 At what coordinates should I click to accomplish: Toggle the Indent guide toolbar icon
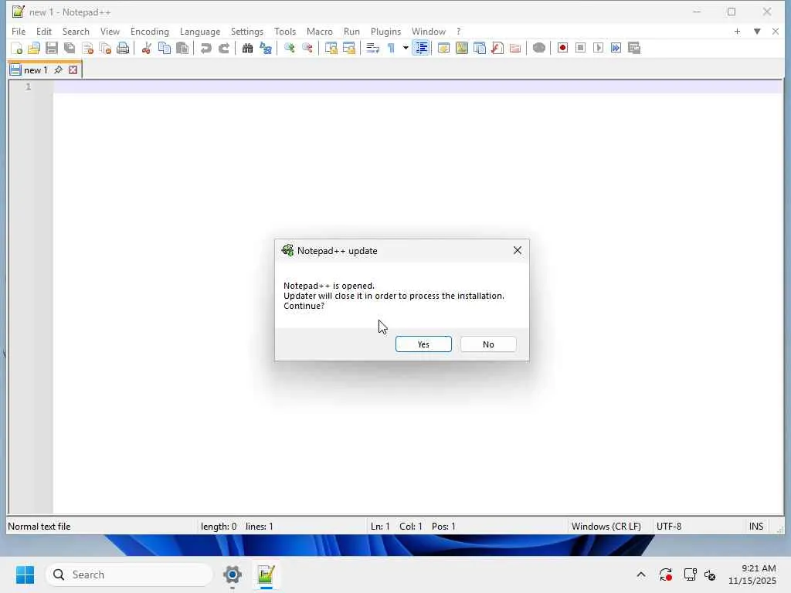421,49
